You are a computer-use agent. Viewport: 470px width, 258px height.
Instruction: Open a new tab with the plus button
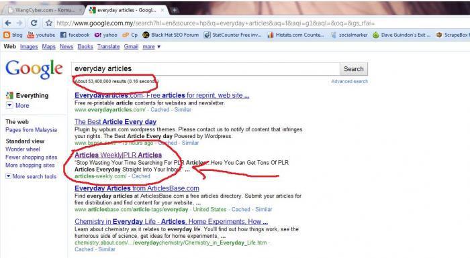coord(174,10)
